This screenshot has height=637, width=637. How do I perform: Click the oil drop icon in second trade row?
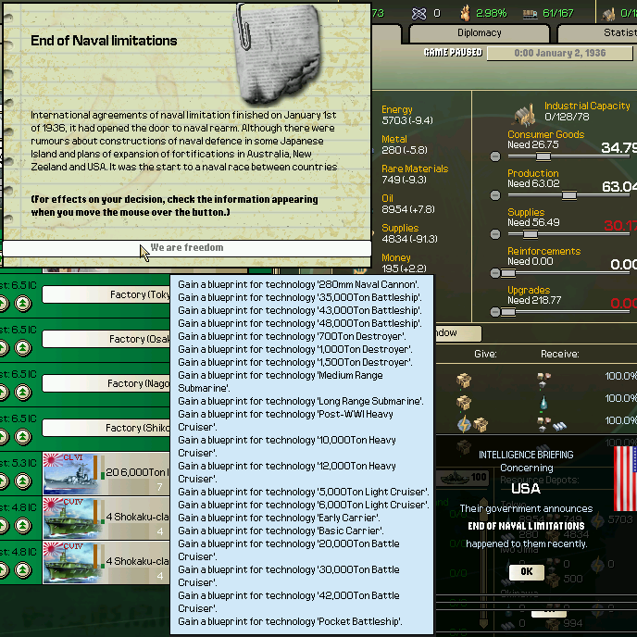(x=543, y=403)
